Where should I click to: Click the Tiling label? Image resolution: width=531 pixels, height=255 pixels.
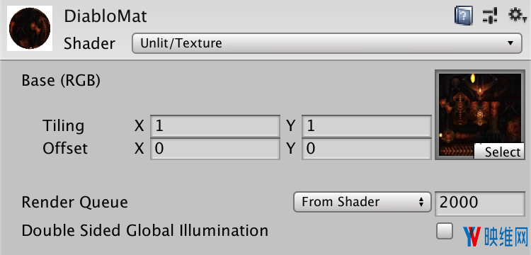pyautogui.click(x=63, y=126)
